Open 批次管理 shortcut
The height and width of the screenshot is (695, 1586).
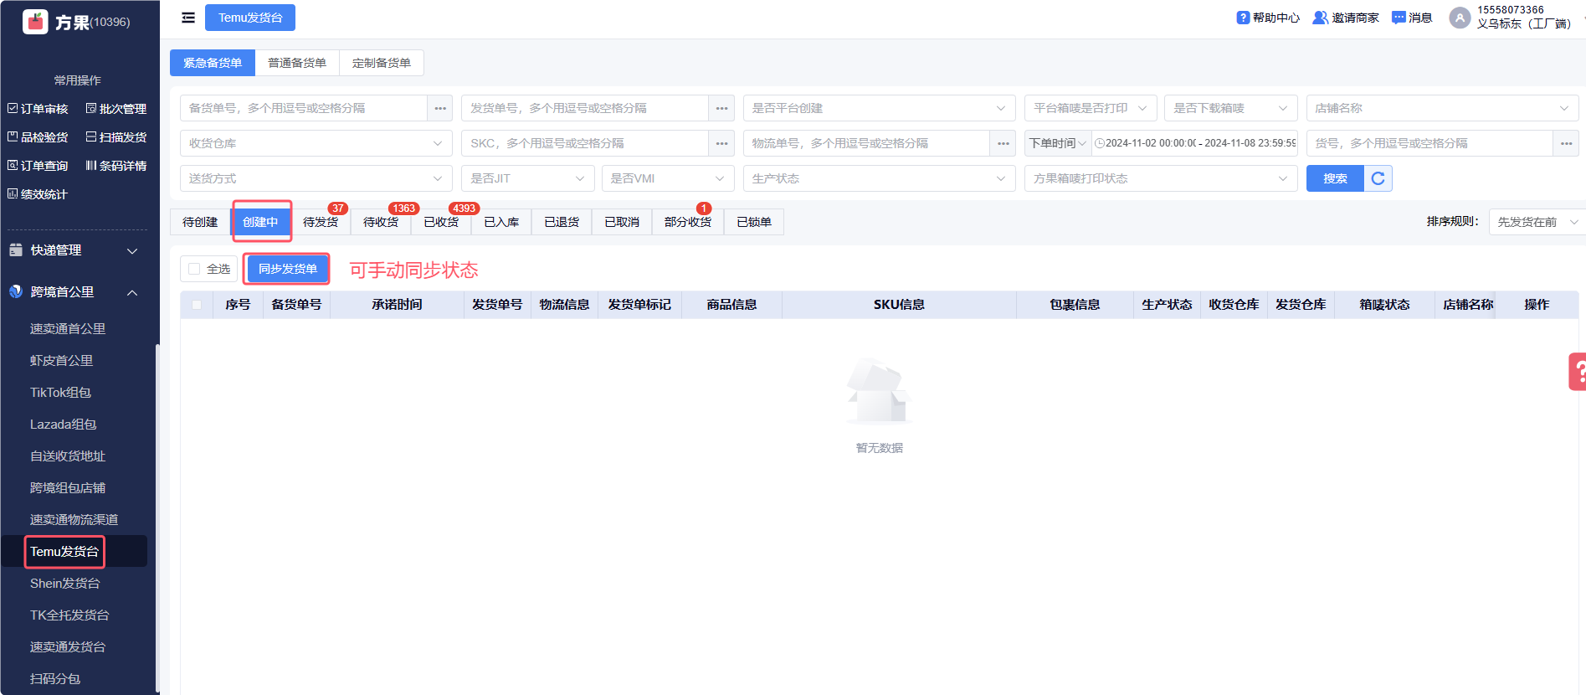pyautogui.click(x=116, y=109)
